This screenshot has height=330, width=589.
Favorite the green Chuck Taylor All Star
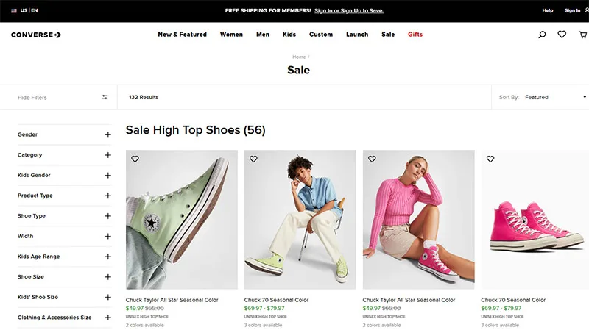pyautogui.click(x=135, y=159)
